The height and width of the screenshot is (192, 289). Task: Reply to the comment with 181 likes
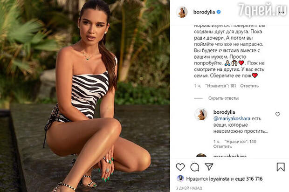(249, 86)
